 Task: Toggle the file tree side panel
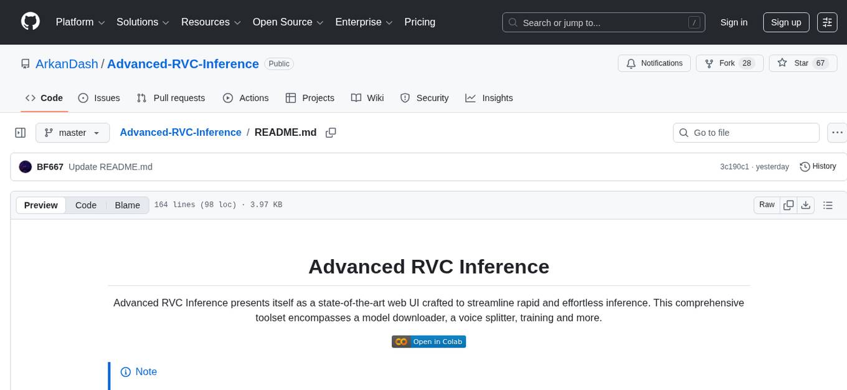pyautogui.click(x=21, y=132)
